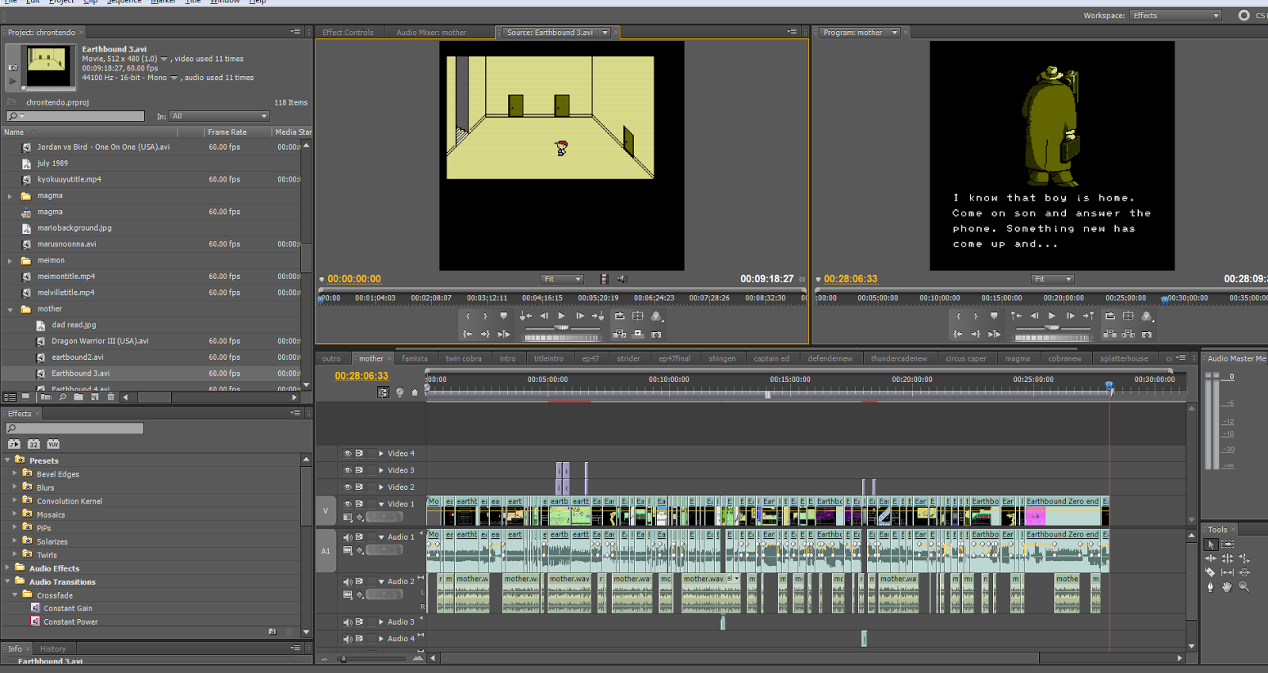The height and width of the screenshot is (673, 1268).
Task: Select the Rate Stretch tool
Action: [1244, 559]
